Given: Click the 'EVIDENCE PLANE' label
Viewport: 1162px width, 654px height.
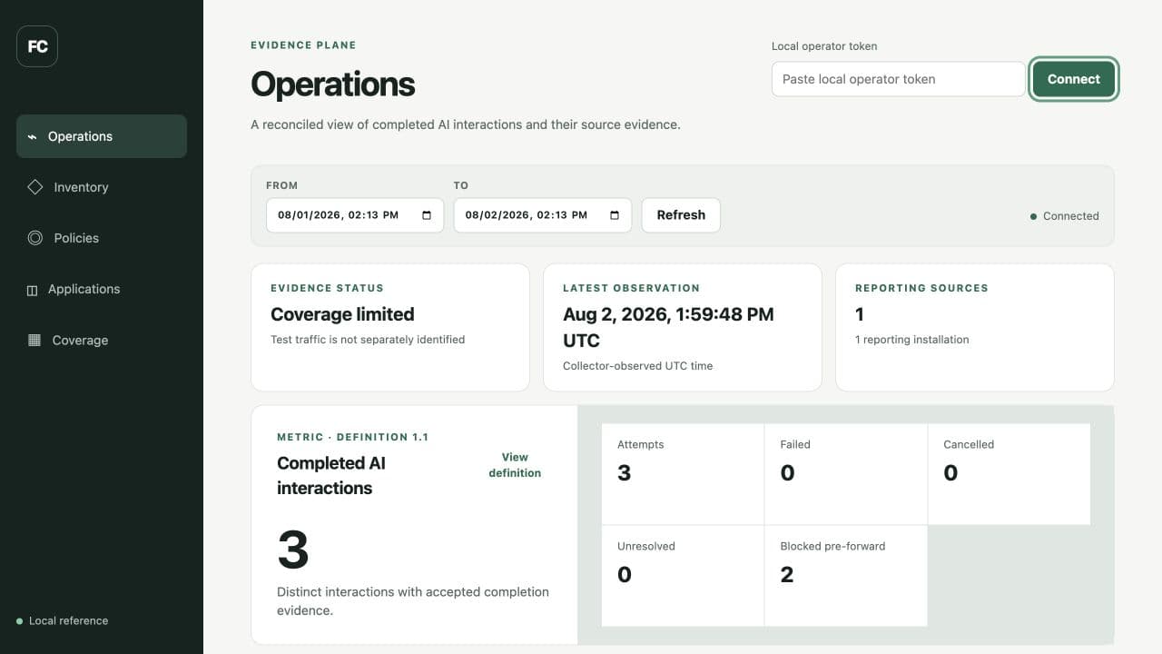Looking at the screenshot, I should click(303, 45).
